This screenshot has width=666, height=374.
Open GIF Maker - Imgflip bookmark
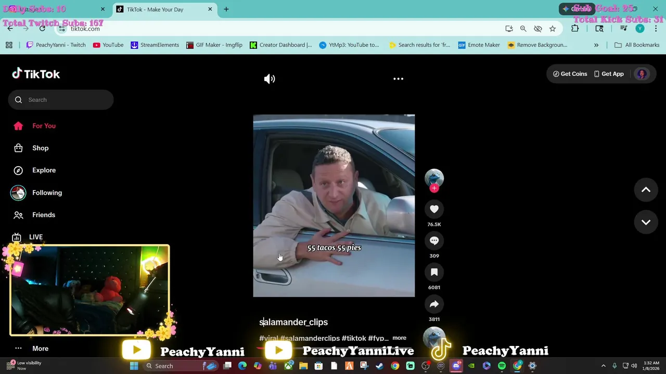click(x=214, y=45)
